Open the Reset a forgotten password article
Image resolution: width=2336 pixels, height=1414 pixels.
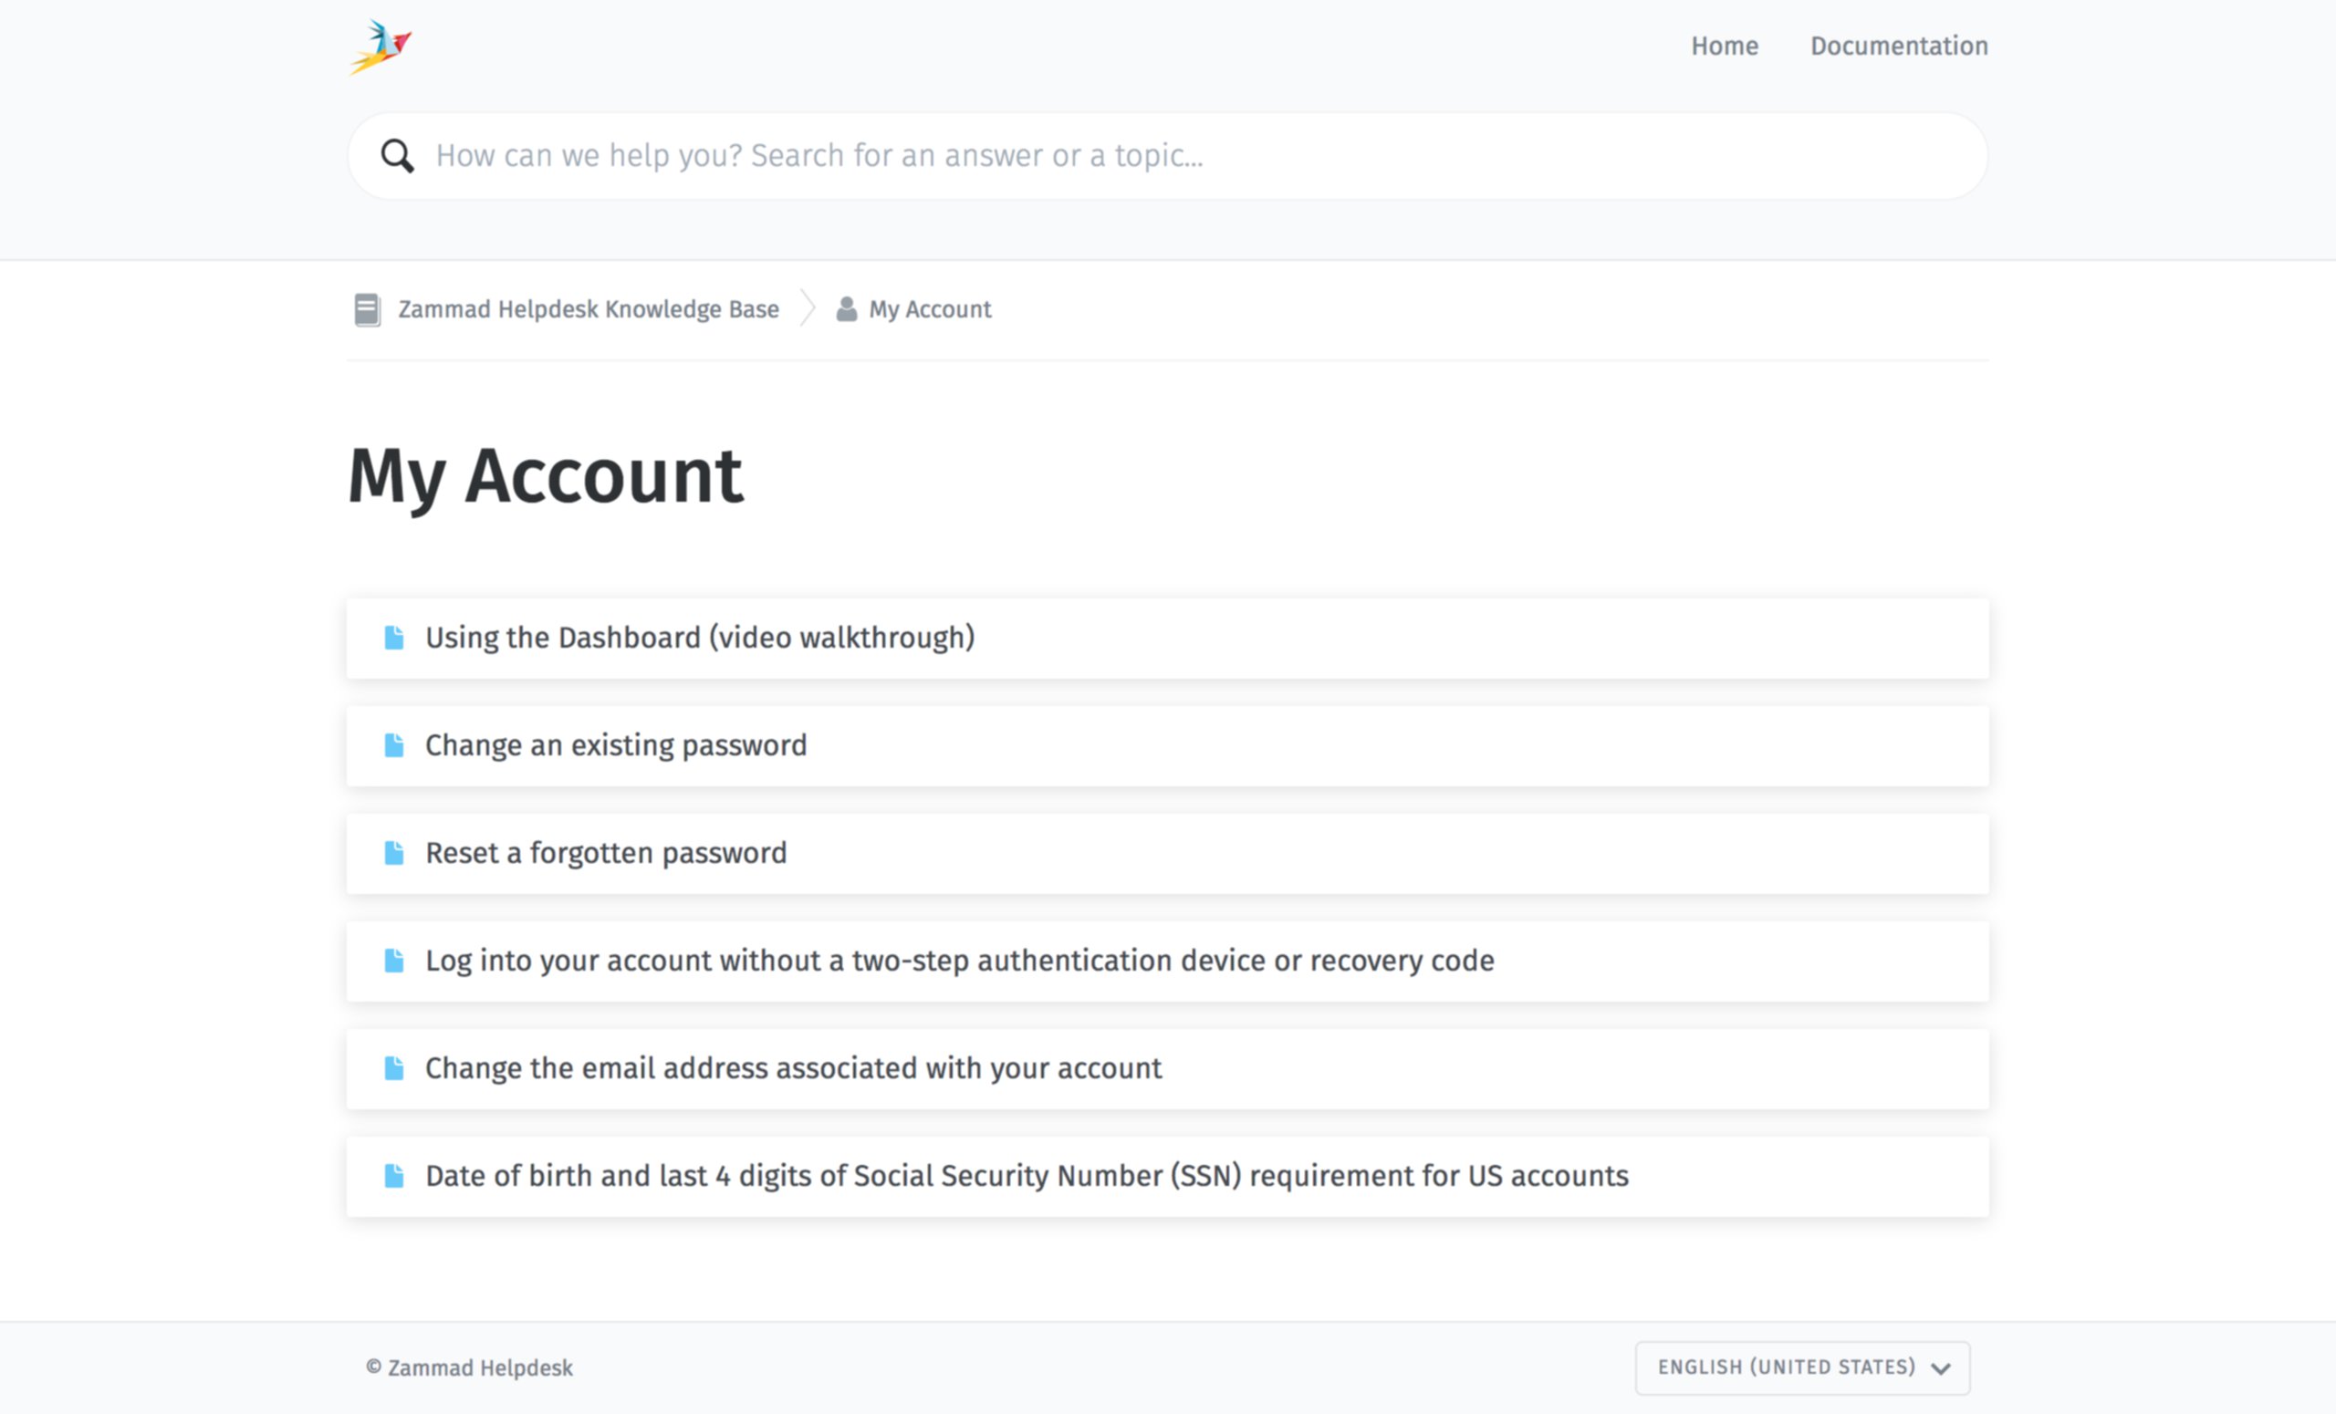tap(606, 853)
